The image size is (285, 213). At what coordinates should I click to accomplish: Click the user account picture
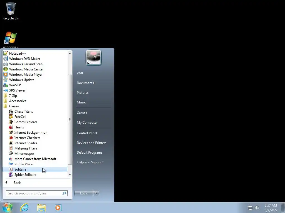click(x=94, y=58)
